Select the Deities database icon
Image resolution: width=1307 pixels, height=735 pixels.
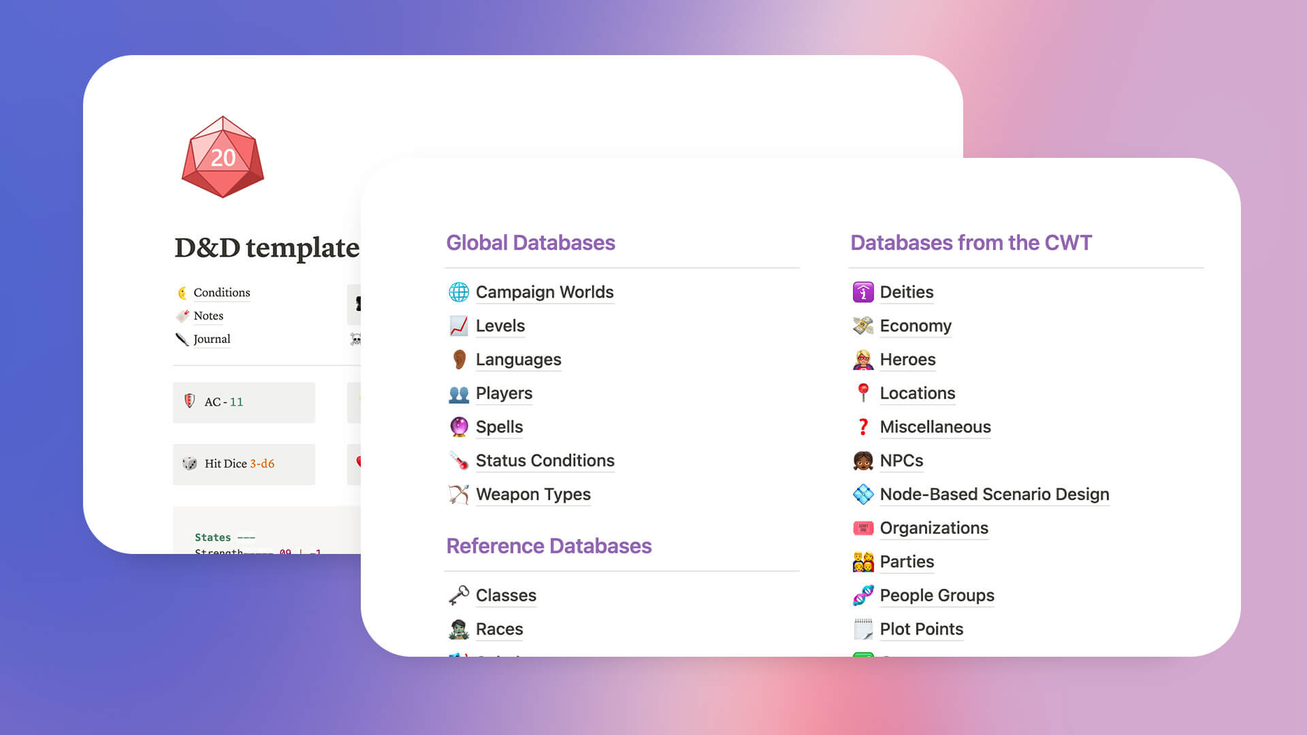click(860, 292)
